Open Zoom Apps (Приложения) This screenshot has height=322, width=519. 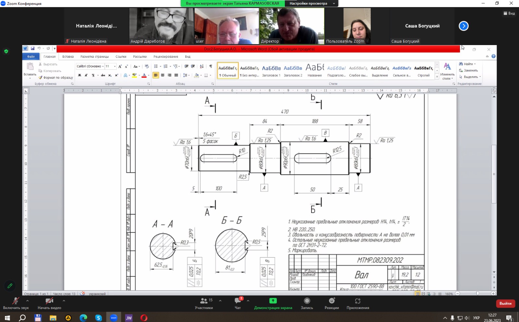tap(357, 303)
